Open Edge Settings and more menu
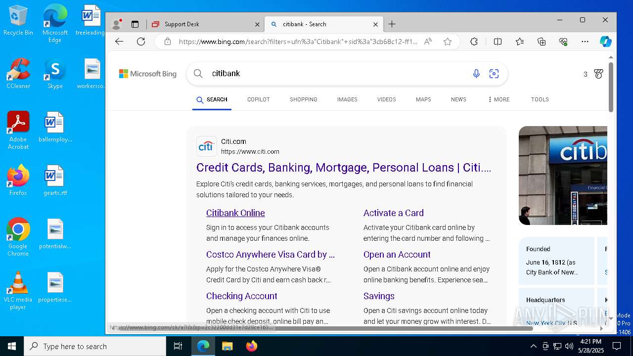This screenshot has width=633, height=356. click(x=585, y=42)
